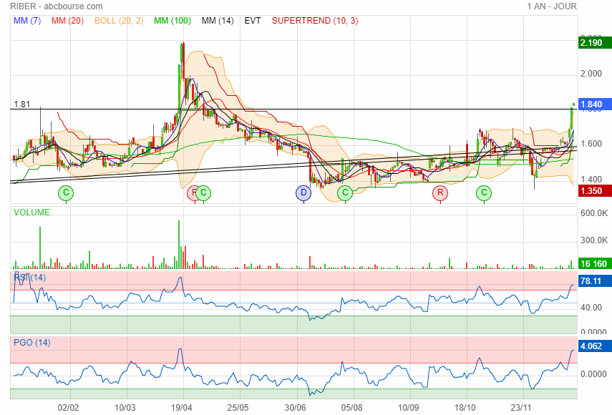Click the blue 1.840 current price tag
The image size is (612, 415).
point(595,104)
